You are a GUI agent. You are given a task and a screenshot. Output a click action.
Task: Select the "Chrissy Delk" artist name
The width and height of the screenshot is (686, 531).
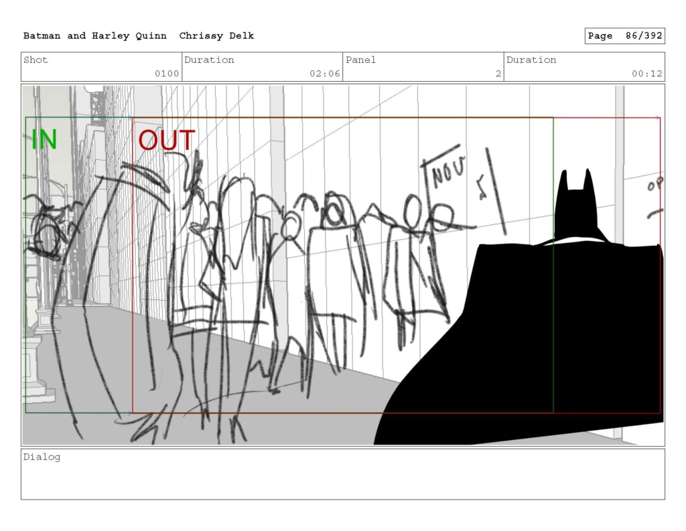click(x=216, y=36)
